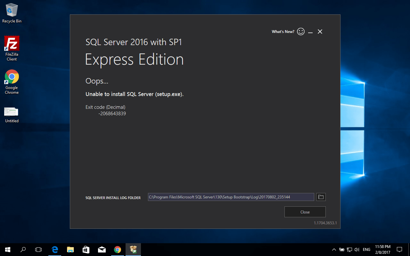Open FileZilla Client from the desktop
410x256 pixels.
coord(12,45)
